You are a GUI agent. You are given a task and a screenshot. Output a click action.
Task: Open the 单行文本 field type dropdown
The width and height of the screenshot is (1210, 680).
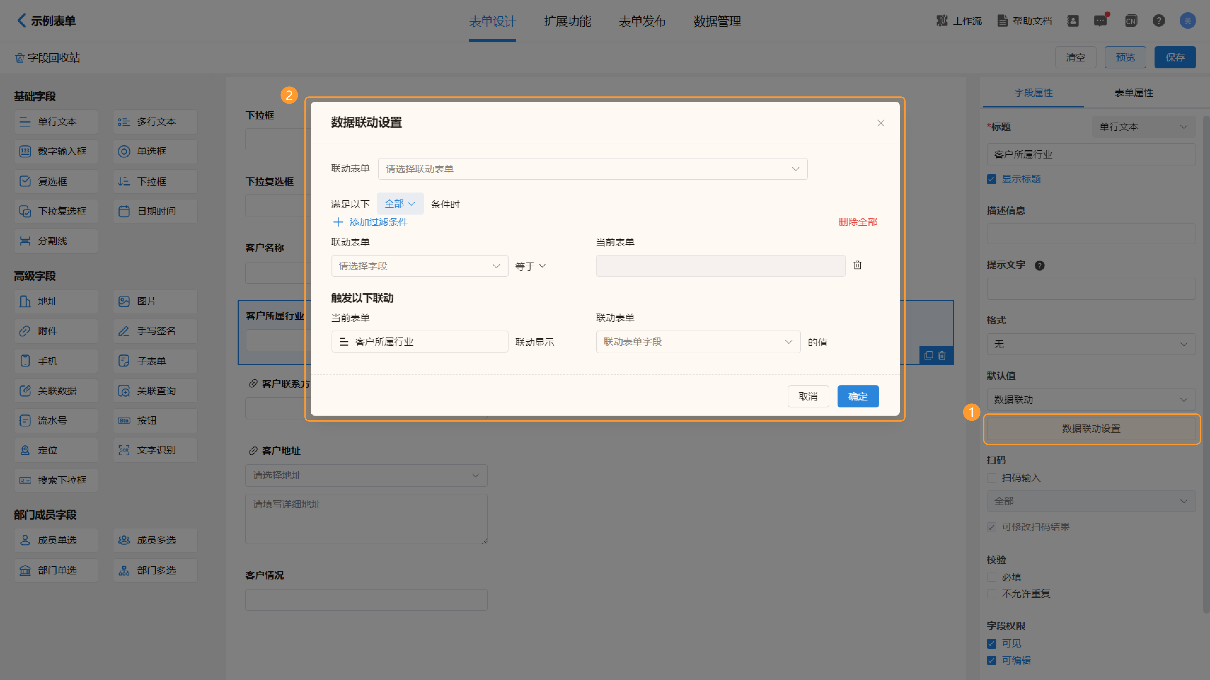(x=1143, y=127)
